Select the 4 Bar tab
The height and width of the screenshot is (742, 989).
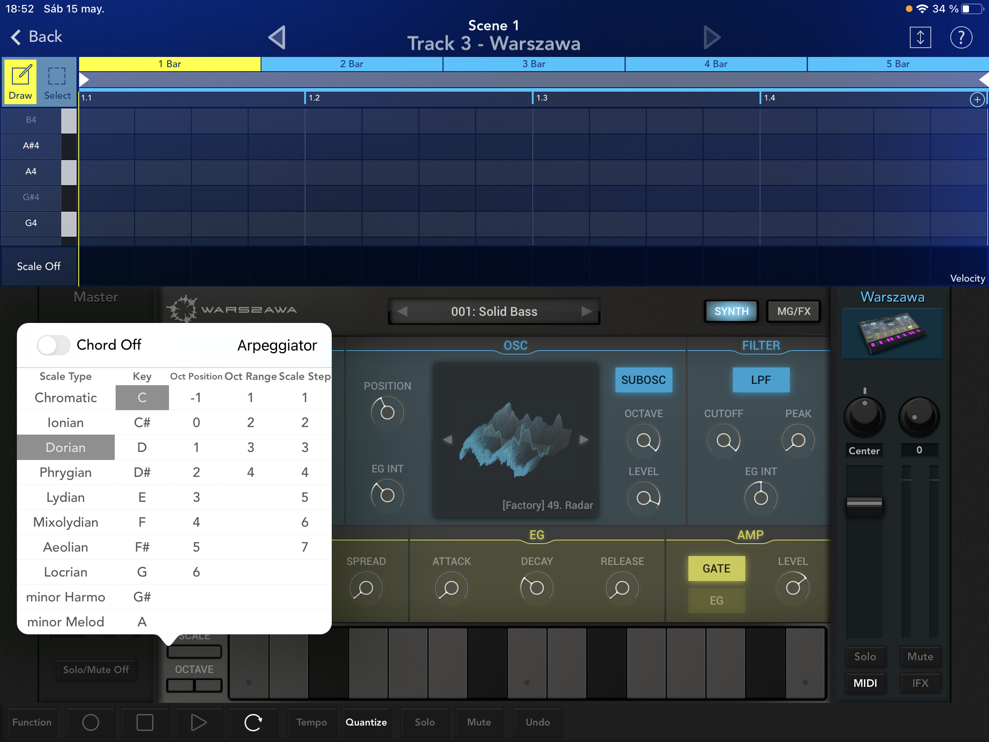coord(716,64)
